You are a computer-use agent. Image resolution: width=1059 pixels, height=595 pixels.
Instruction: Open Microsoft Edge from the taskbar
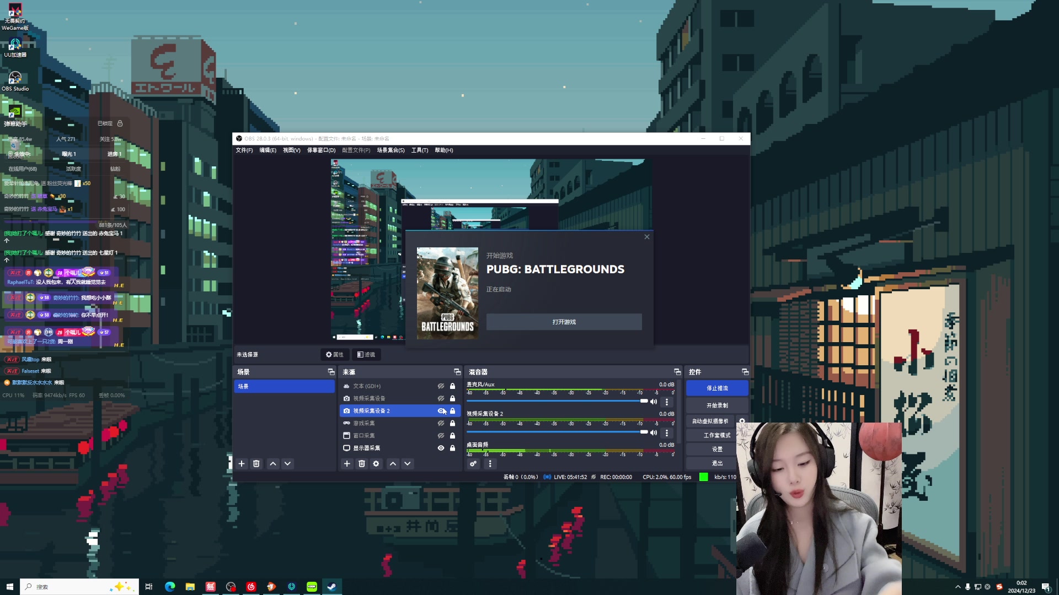coord(170,587)
